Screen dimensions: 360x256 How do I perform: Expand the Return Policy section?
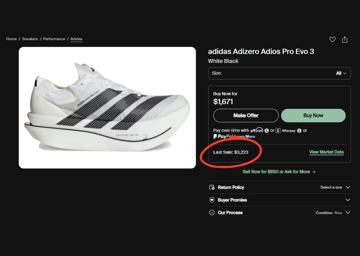(348, 187)
